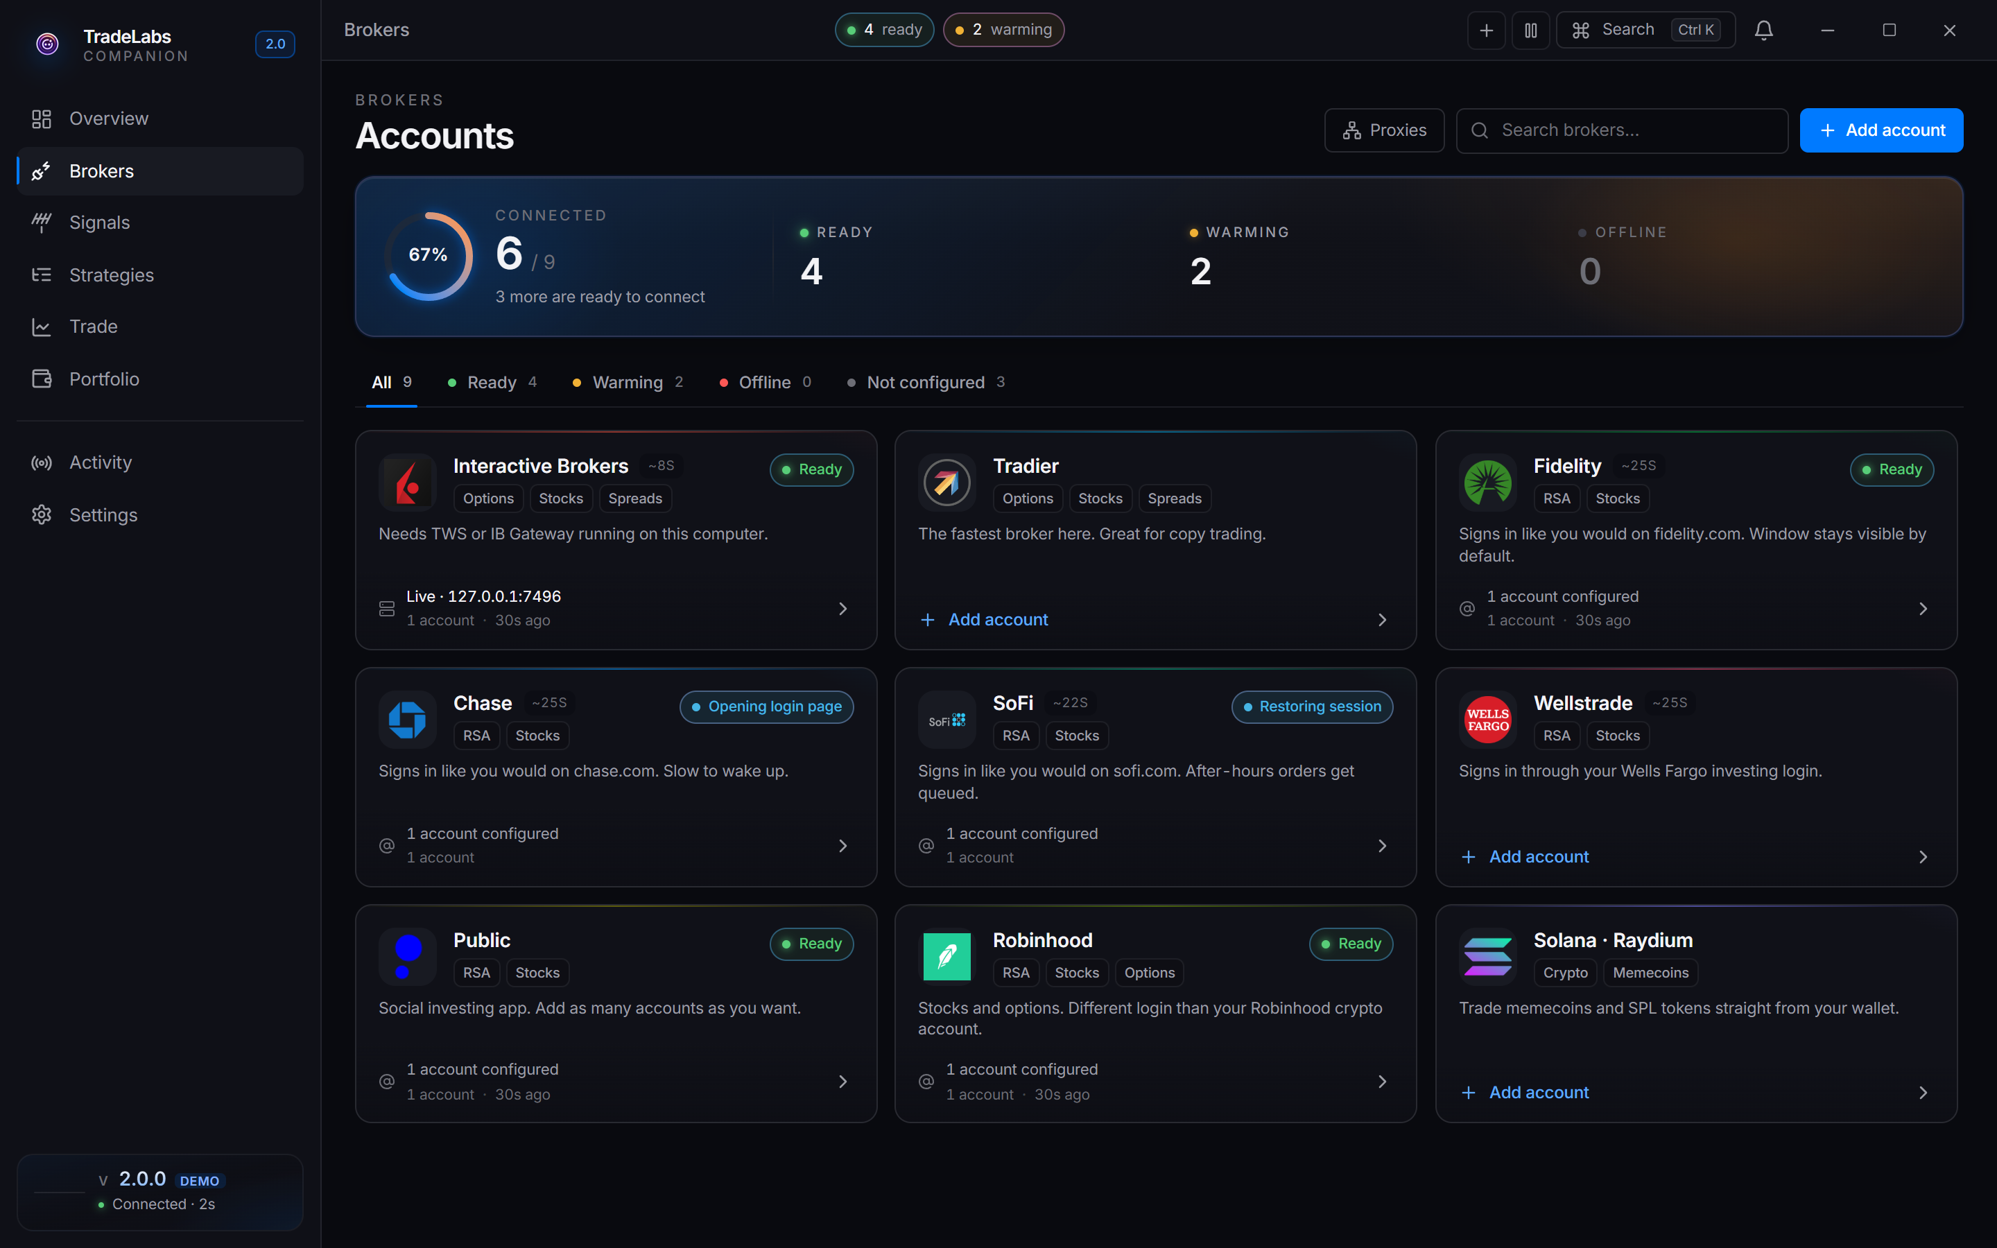Click the Ready badge on Interactive Brokers
The image size is (1997, 1248).
tap(812, 469)
